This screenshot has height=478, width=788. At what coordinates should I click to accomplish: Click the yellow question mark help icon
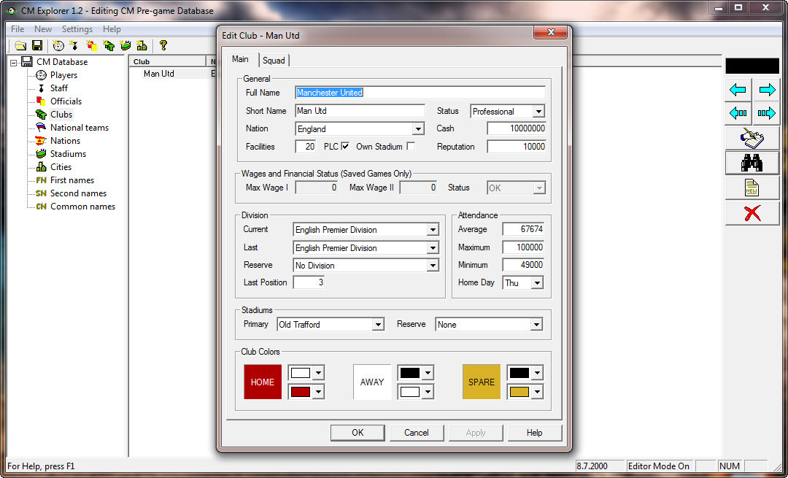pyautogui.click(x=163, y=46)
